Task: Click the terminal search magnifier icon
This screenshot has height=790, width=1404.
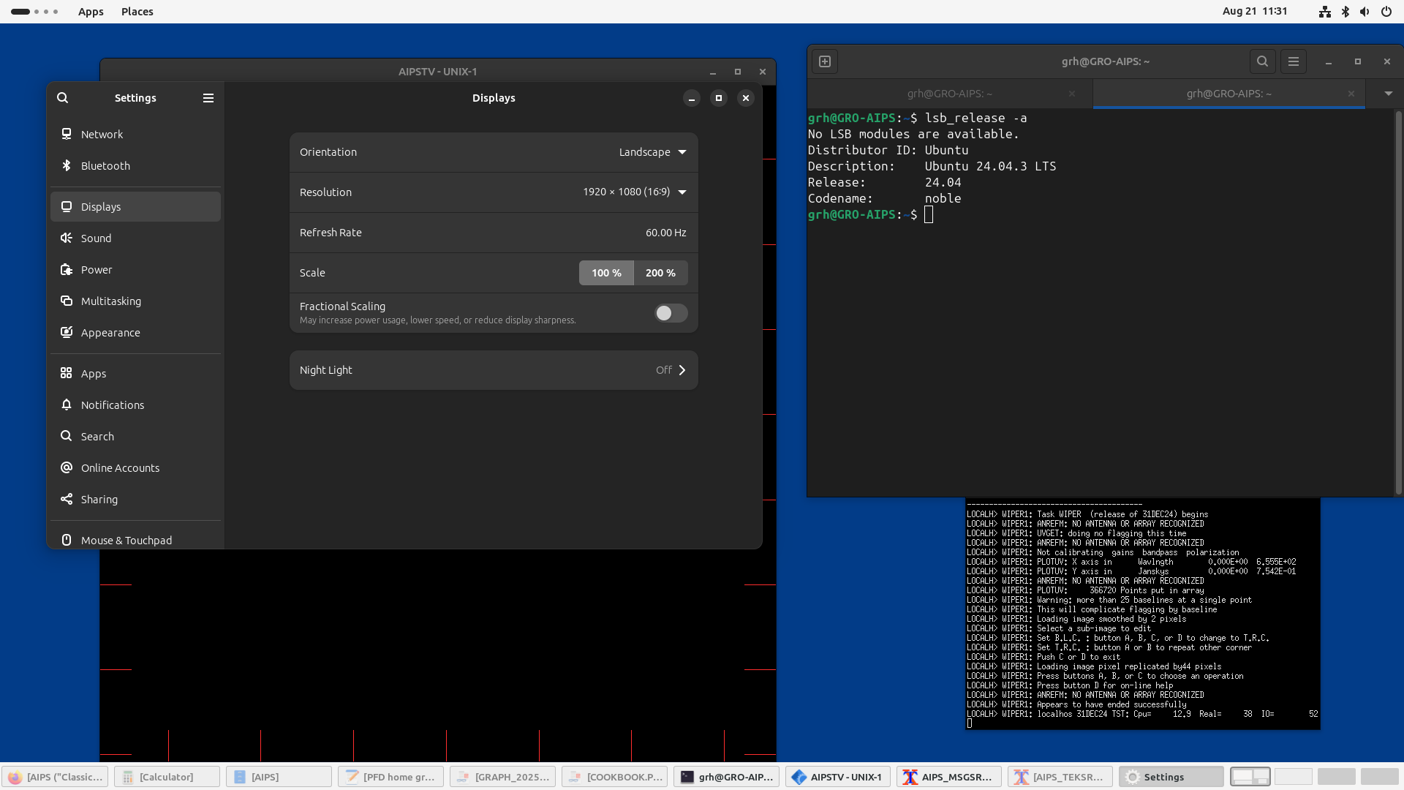Action: [1262, 61]
